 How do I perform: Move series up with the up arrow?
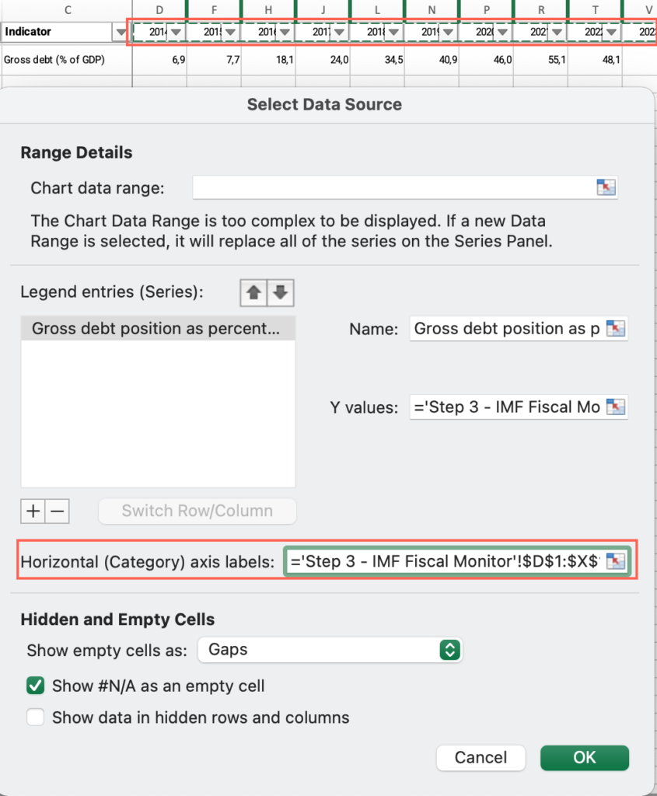253,292
